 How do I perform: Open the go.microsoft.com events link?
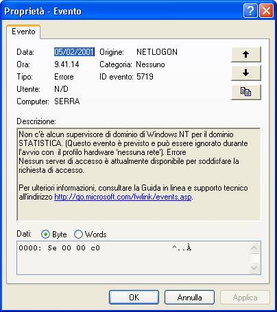pyautogui.click(x=123, y=197)
